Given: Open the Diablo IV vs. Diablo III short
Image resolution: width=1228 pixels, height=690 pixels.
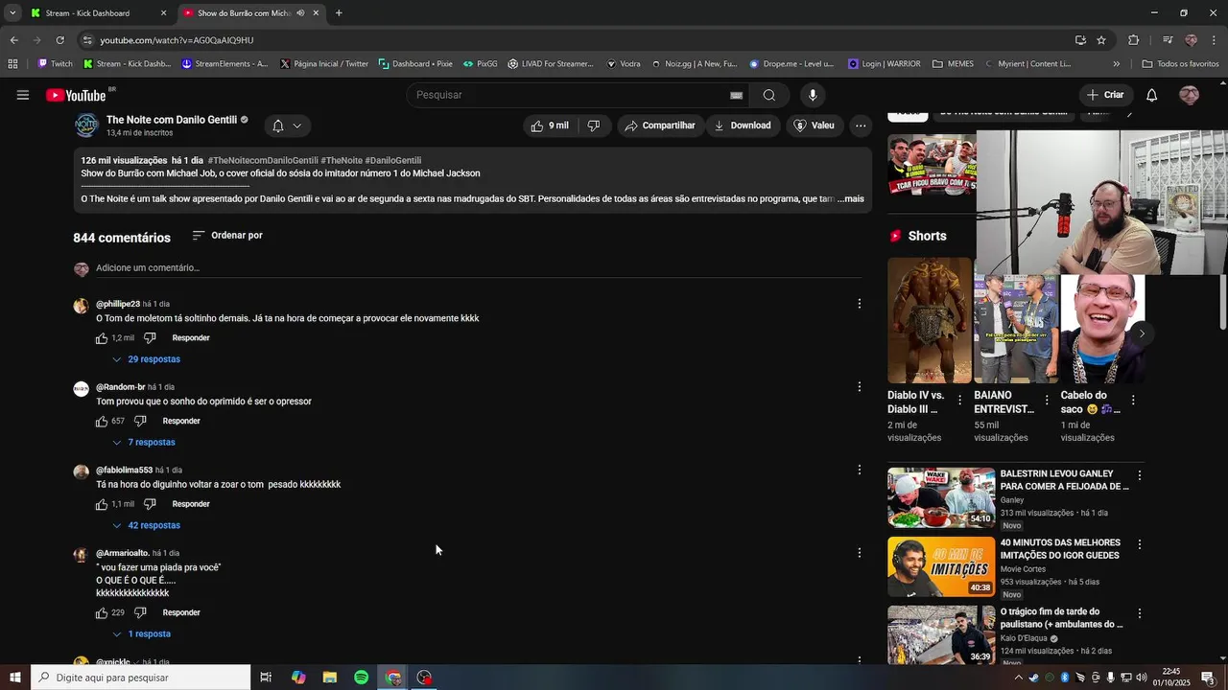Looking at the screenshot, I should point(929,320).
